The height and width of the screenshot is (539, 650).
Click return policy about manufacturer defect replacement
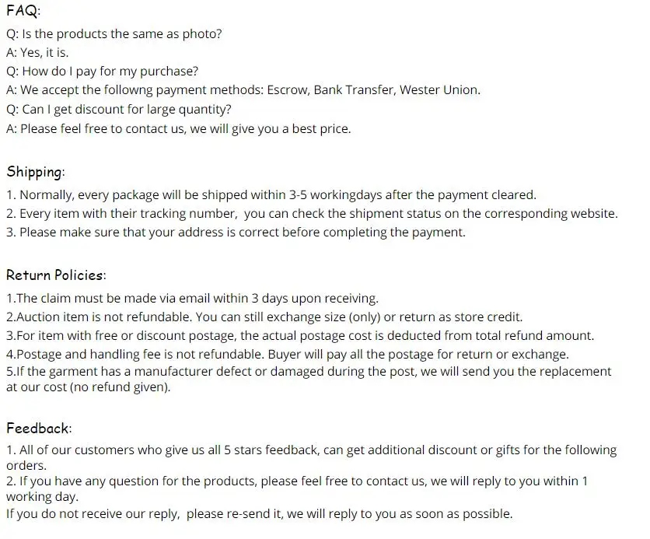coord(309,379)
